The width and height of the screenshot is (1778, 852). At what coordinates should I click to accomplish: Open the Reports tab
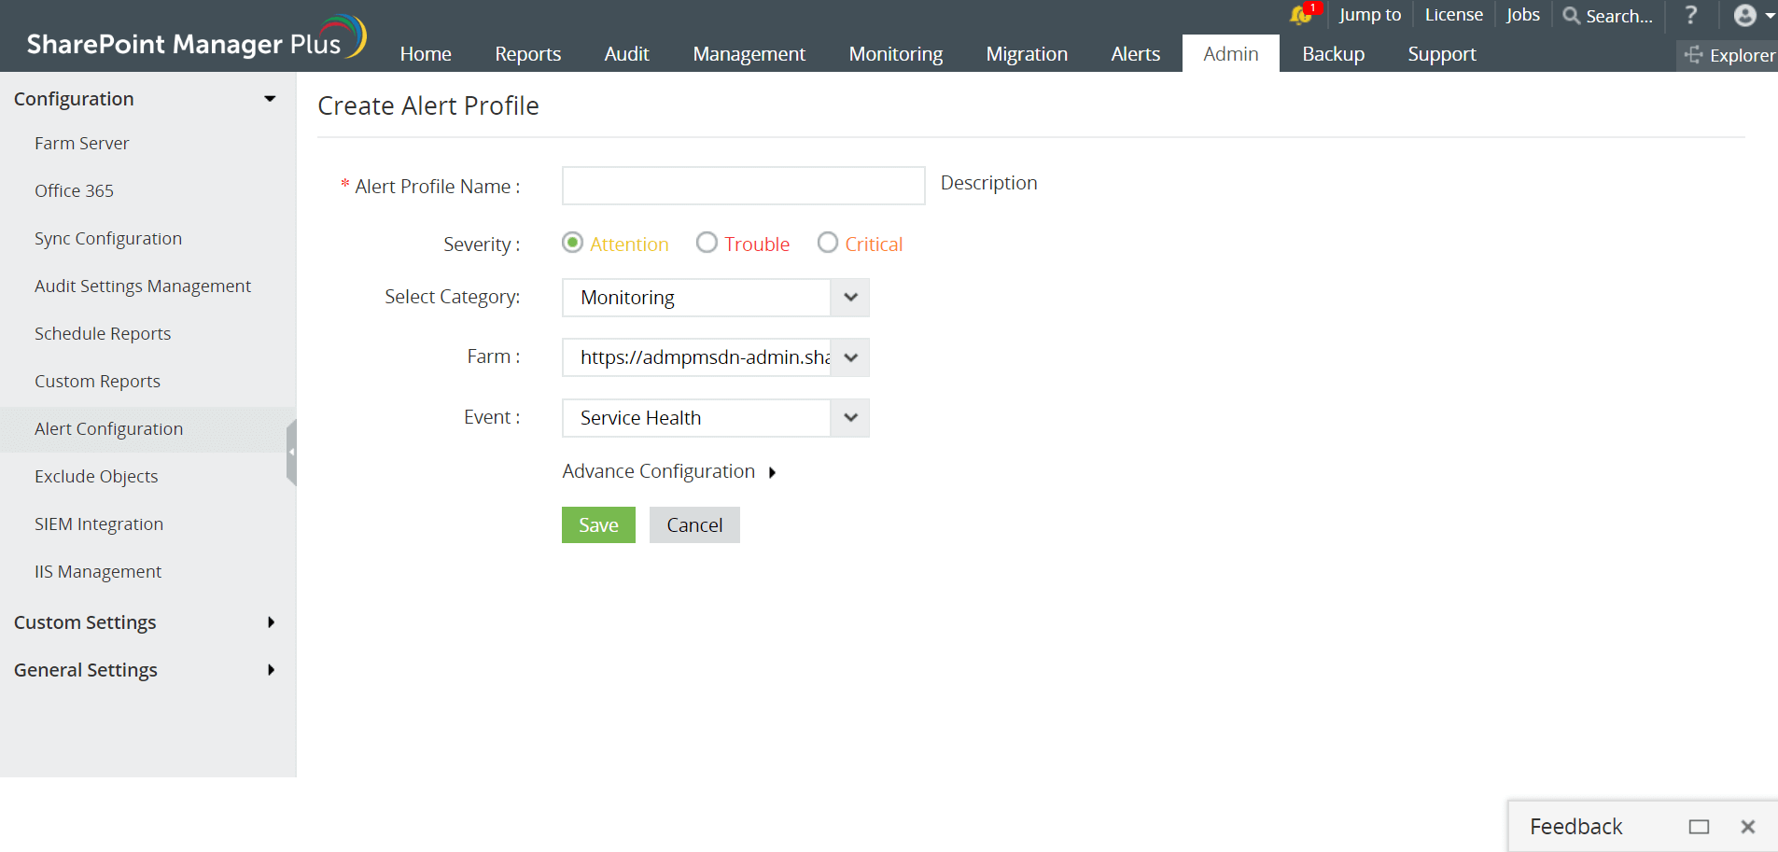[528, 54]
